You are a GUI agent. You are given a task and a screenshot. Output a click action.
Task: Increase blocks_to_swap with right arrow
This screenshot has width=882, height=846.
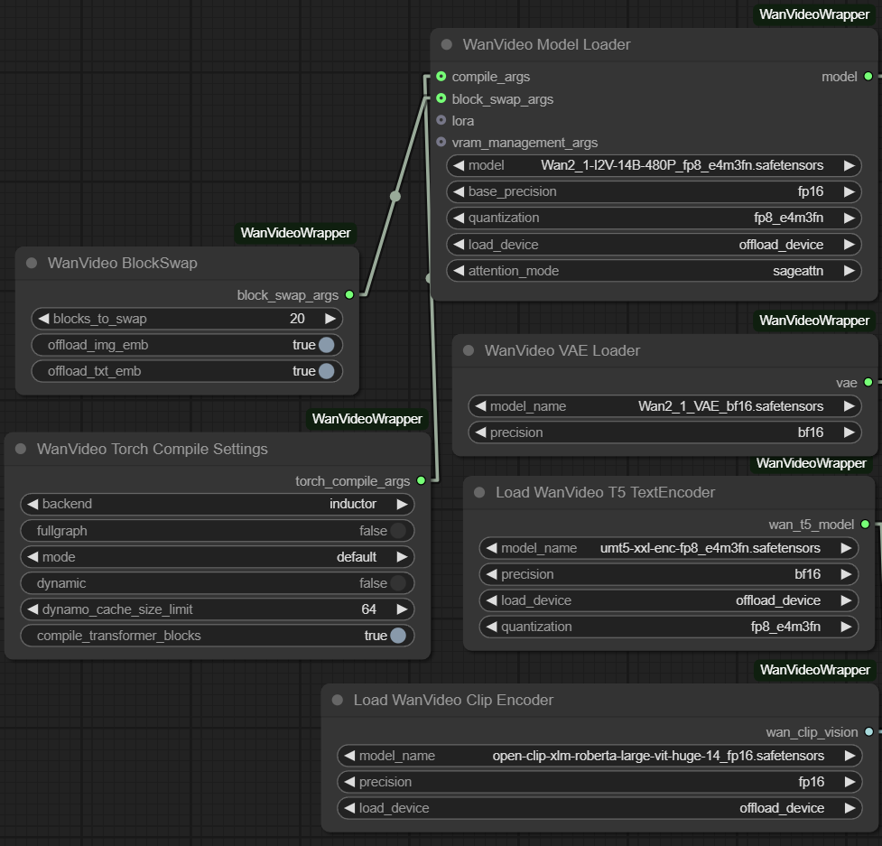[x=330, y=319]
